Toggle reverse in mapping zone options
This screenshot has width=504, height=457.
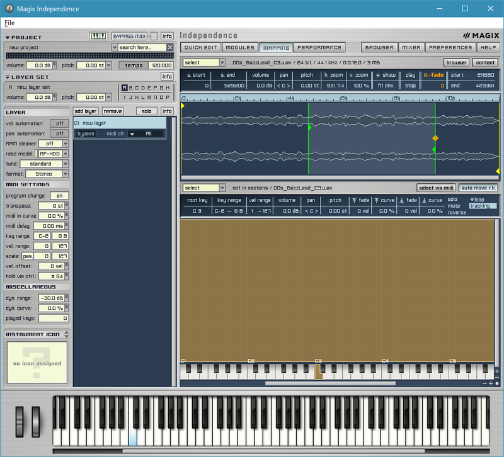coord(457,213)
